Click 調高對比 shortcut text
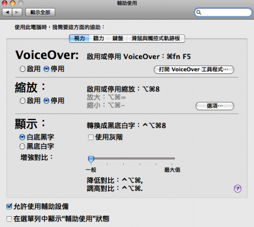254x227 pixels. point(115,189)
